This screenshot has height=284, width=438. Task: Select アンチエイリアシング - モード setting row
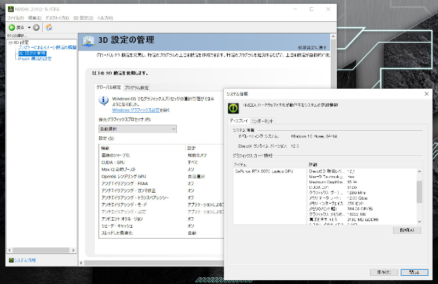(x=162, y=205)
